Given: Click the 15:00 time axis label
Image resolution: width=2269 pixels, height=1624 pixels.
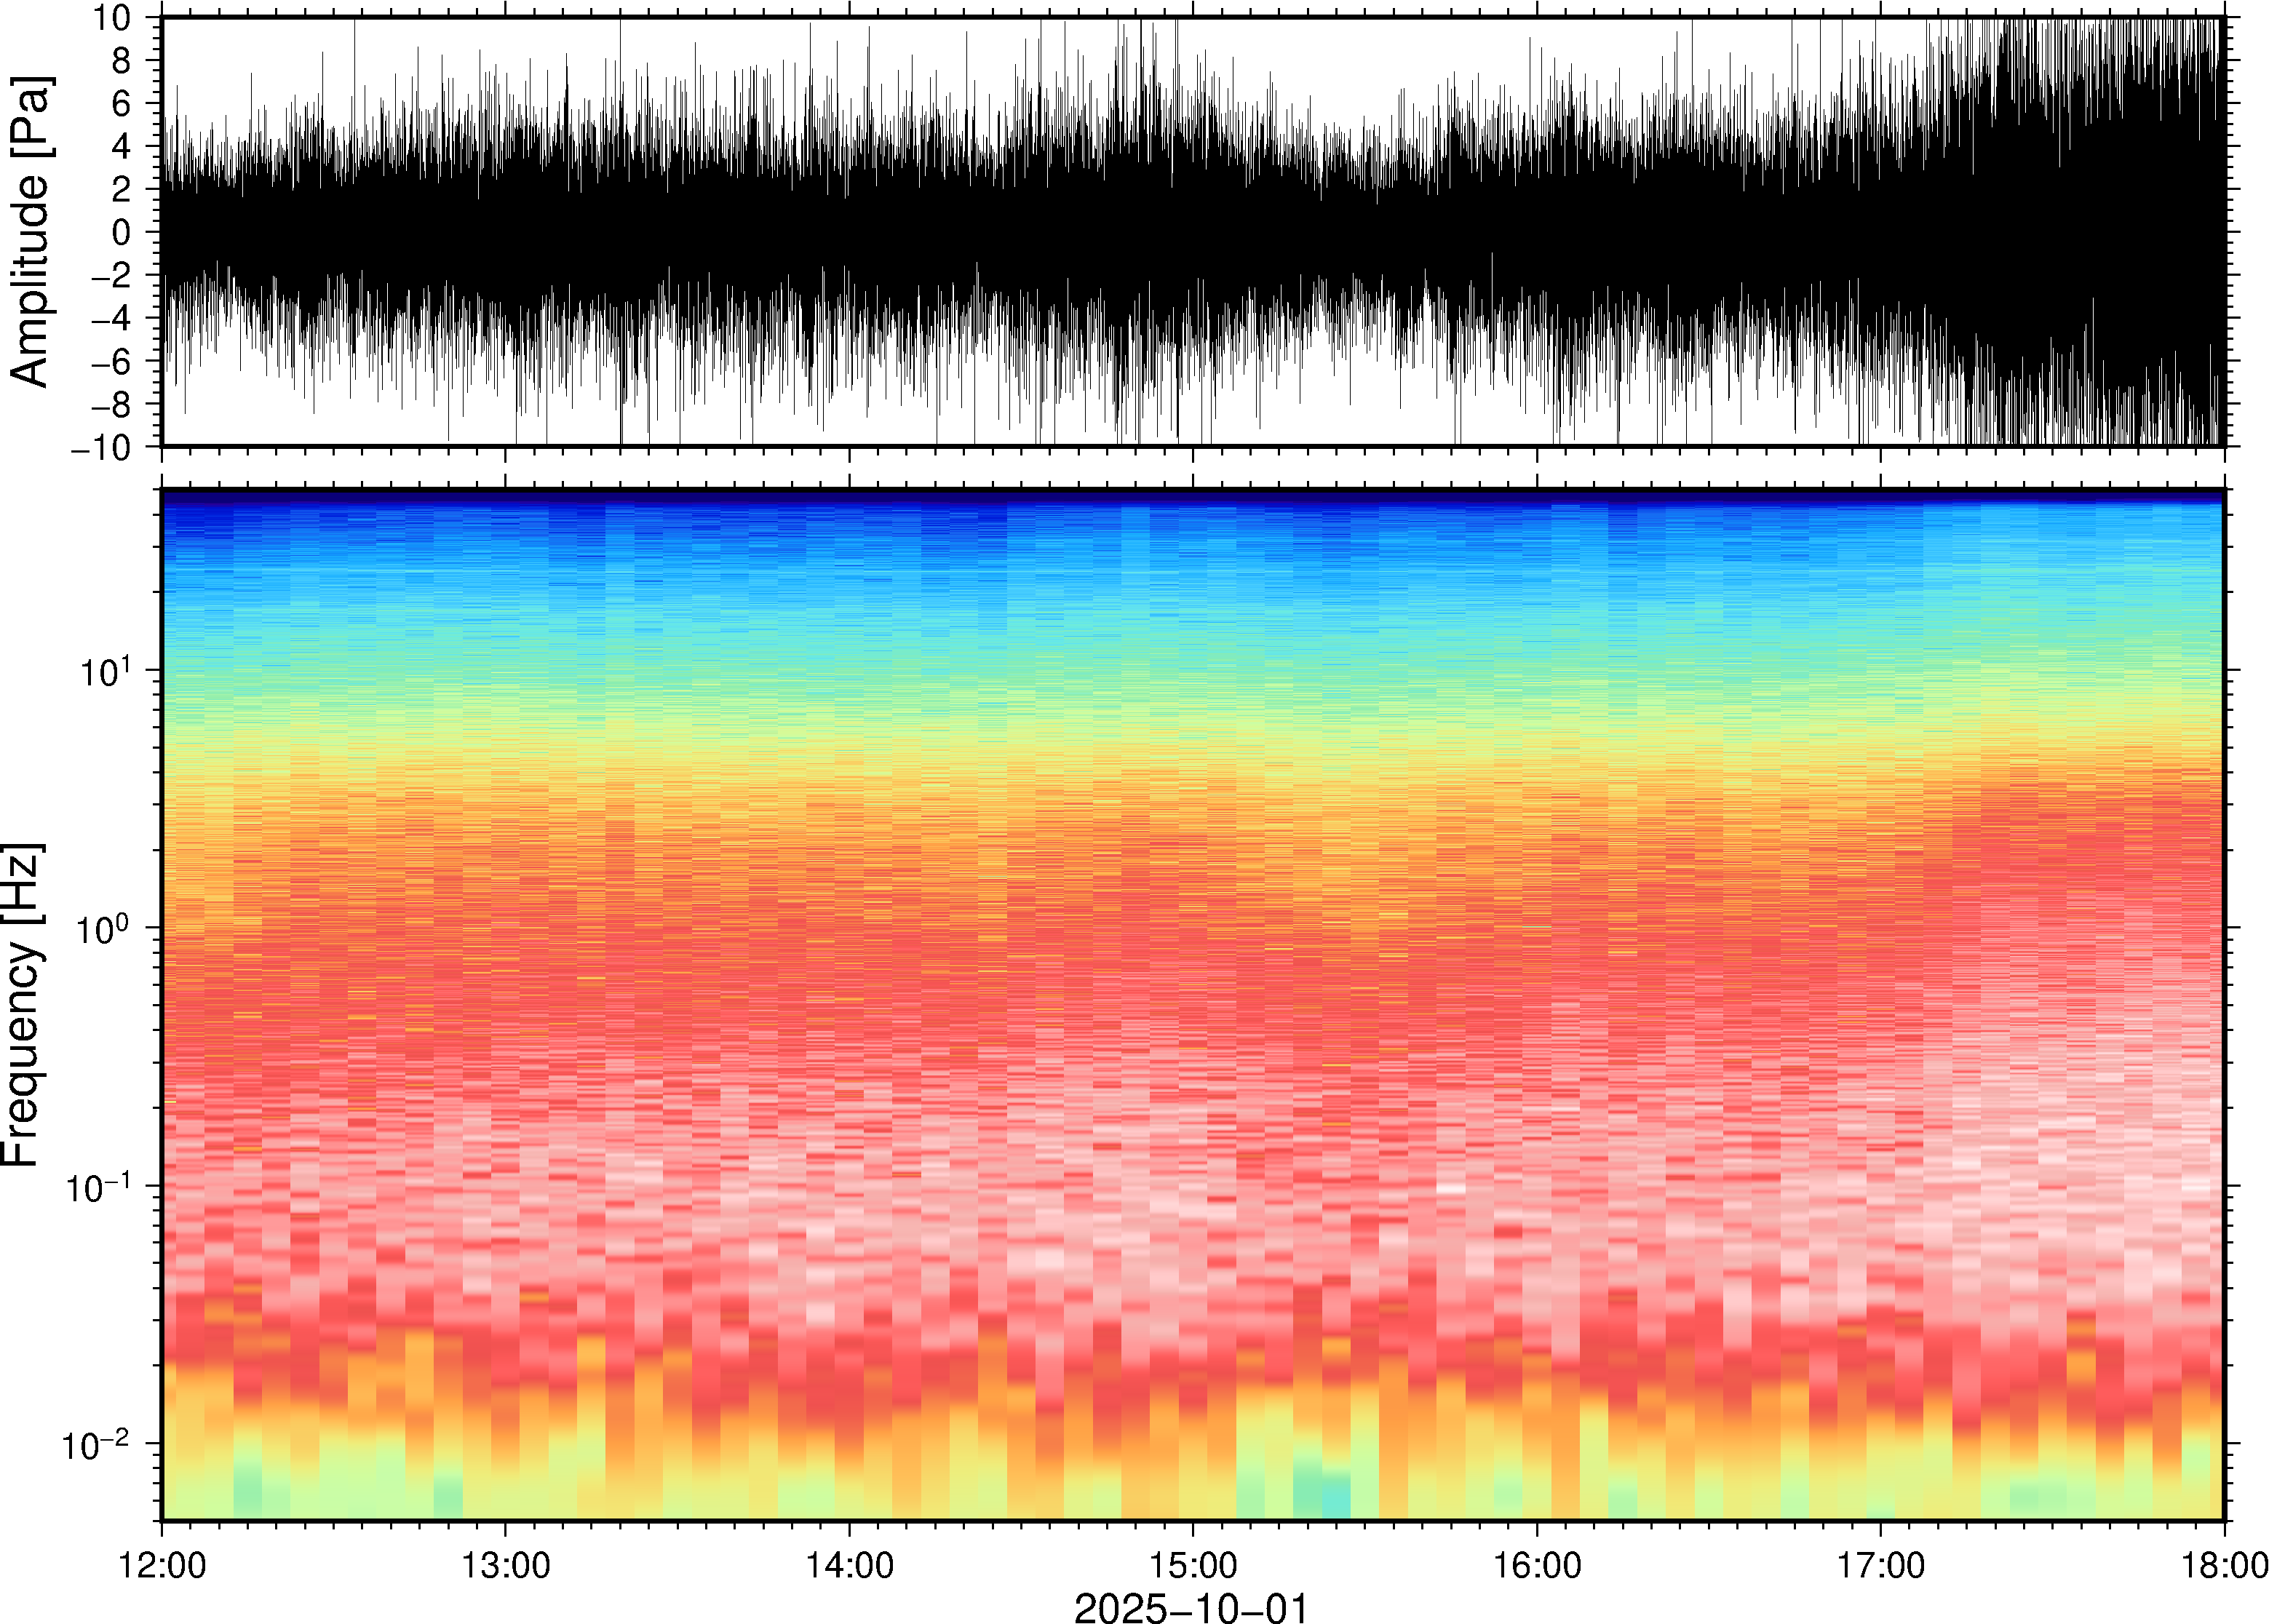Looking at the screenshot, I should pos(1192,1565).
